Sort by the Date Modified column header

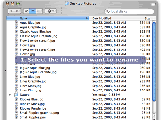point(112,18)
